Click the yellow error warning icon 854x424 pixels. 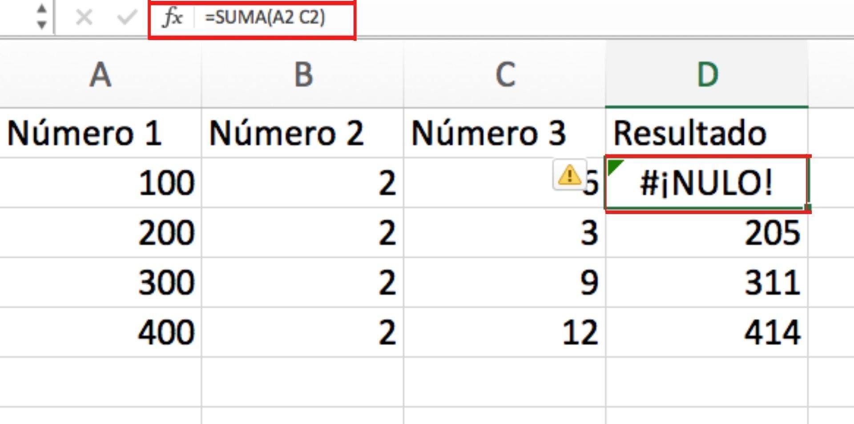[569, 175]
